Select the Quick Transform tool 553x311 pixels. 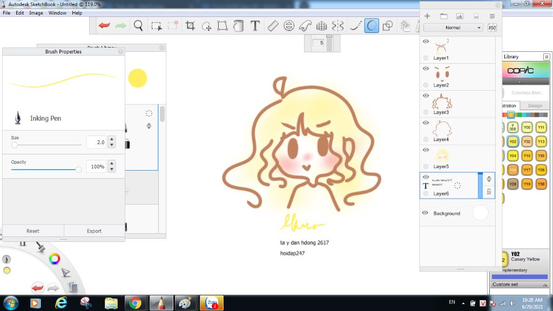click(x=206, y=26)
